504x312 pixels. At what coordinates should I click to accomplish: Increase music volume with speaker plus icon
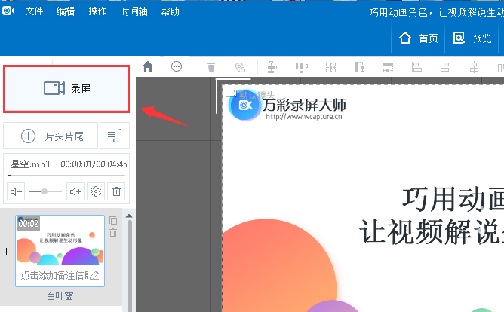75,191
